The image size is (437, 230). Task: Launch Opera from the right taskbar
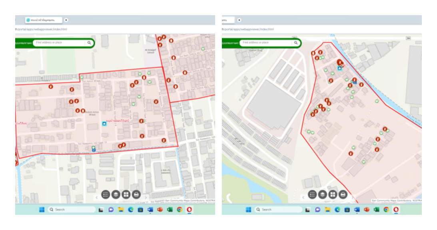396,209
